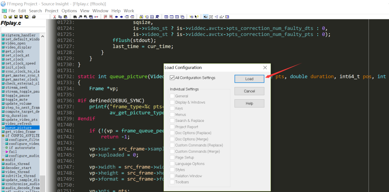Click 'fflush(stdout);' code line

[x=134, y=40]
